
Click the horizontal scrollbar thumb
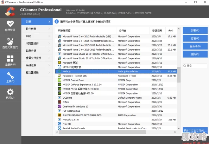tap(102, 132)
